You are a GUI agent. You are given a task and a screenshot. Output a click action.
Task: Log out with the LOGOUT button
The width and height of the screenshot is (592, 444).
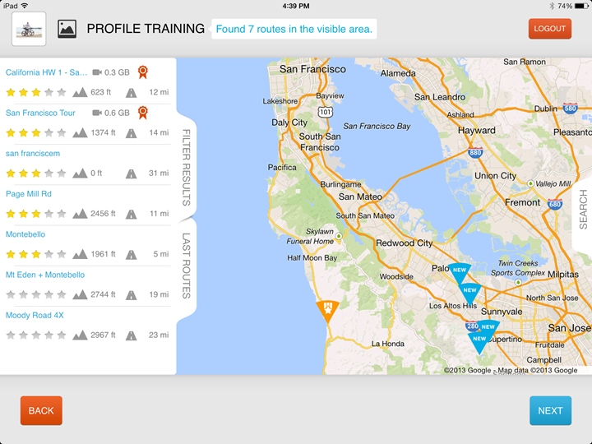pyautogui.click(x=550, y=29)
